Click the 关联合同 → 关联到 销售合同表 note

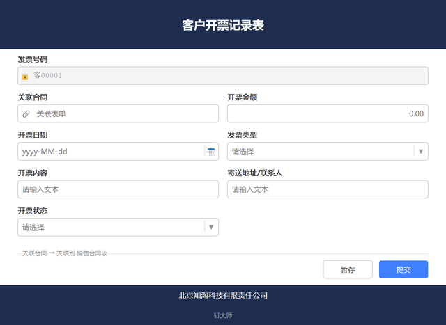pos(65,253)
